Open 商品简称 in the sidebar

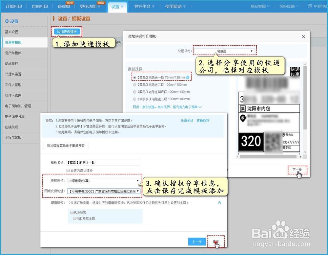click(25, 63)
